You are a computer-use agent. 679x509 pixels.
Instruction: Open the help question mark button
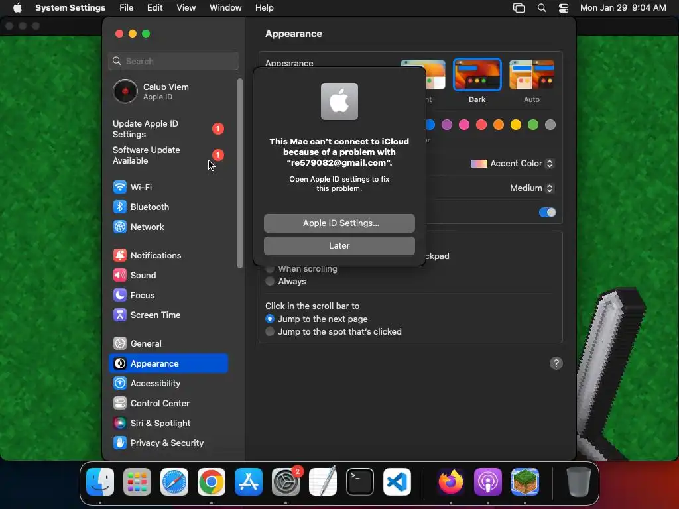pyautogui.click(x=556, y=363)
